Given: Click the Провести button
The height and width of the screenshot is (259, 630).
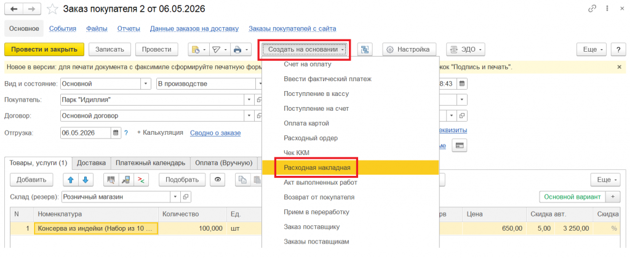Looking at the screenshot, I should [157, 49].
